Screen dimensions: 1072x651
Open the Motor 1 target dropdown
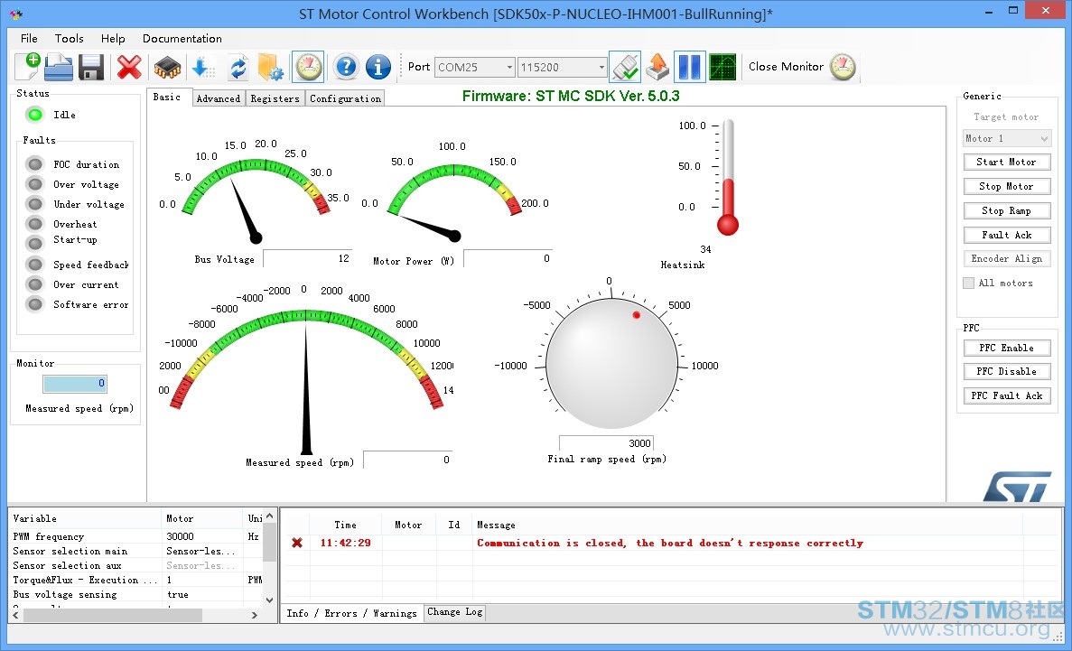pyautogui.click(x=1006, y=138)
